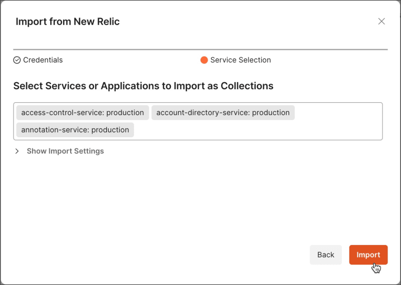Image resolution: width=401 pixels, height=285 pixels.
Task: Expand the Show Import Settings chevron
Action: (17, 151)
